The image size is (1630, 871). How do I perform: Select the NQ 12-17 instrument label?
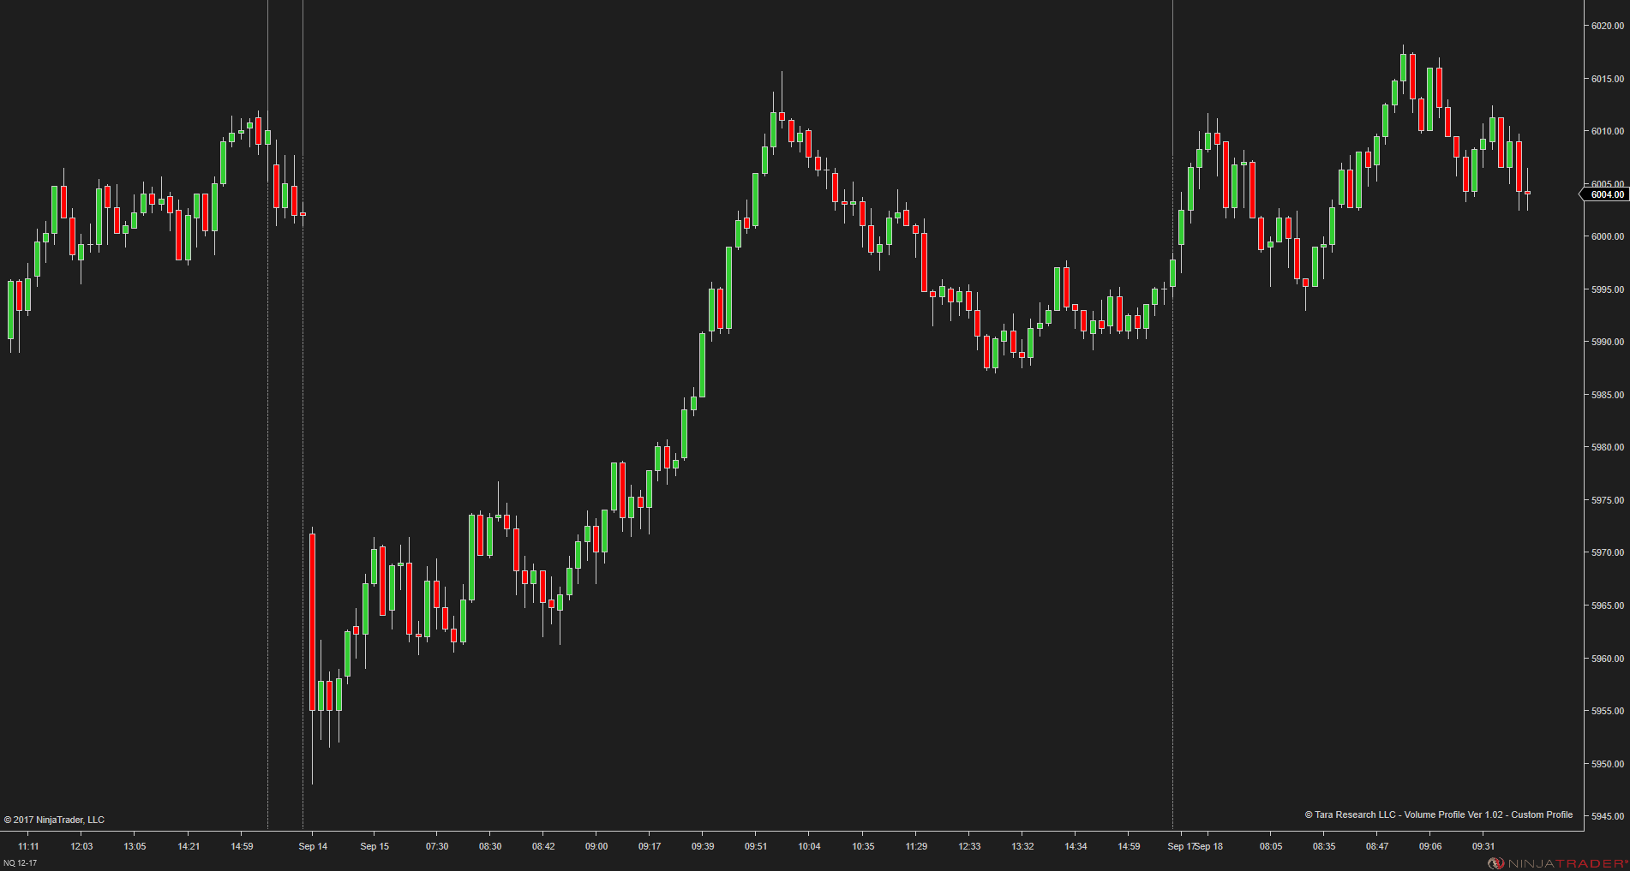[20, 862]
